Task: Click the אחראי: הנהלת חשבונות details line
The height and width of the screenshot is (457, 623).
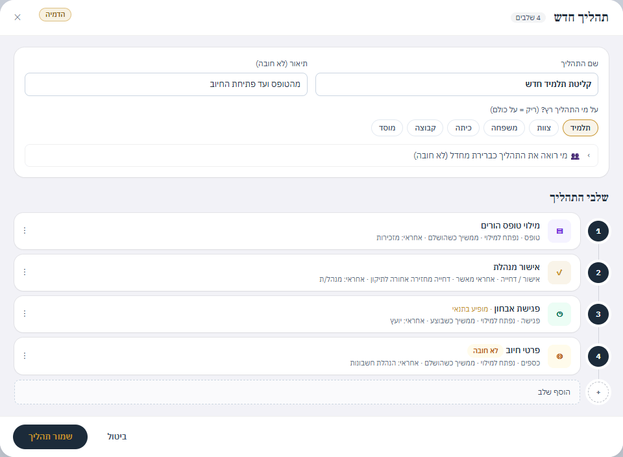Action: click(x=445, y=363)
